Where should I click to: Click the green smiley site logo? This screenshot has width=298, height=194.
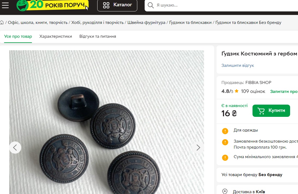coord(23,5)
